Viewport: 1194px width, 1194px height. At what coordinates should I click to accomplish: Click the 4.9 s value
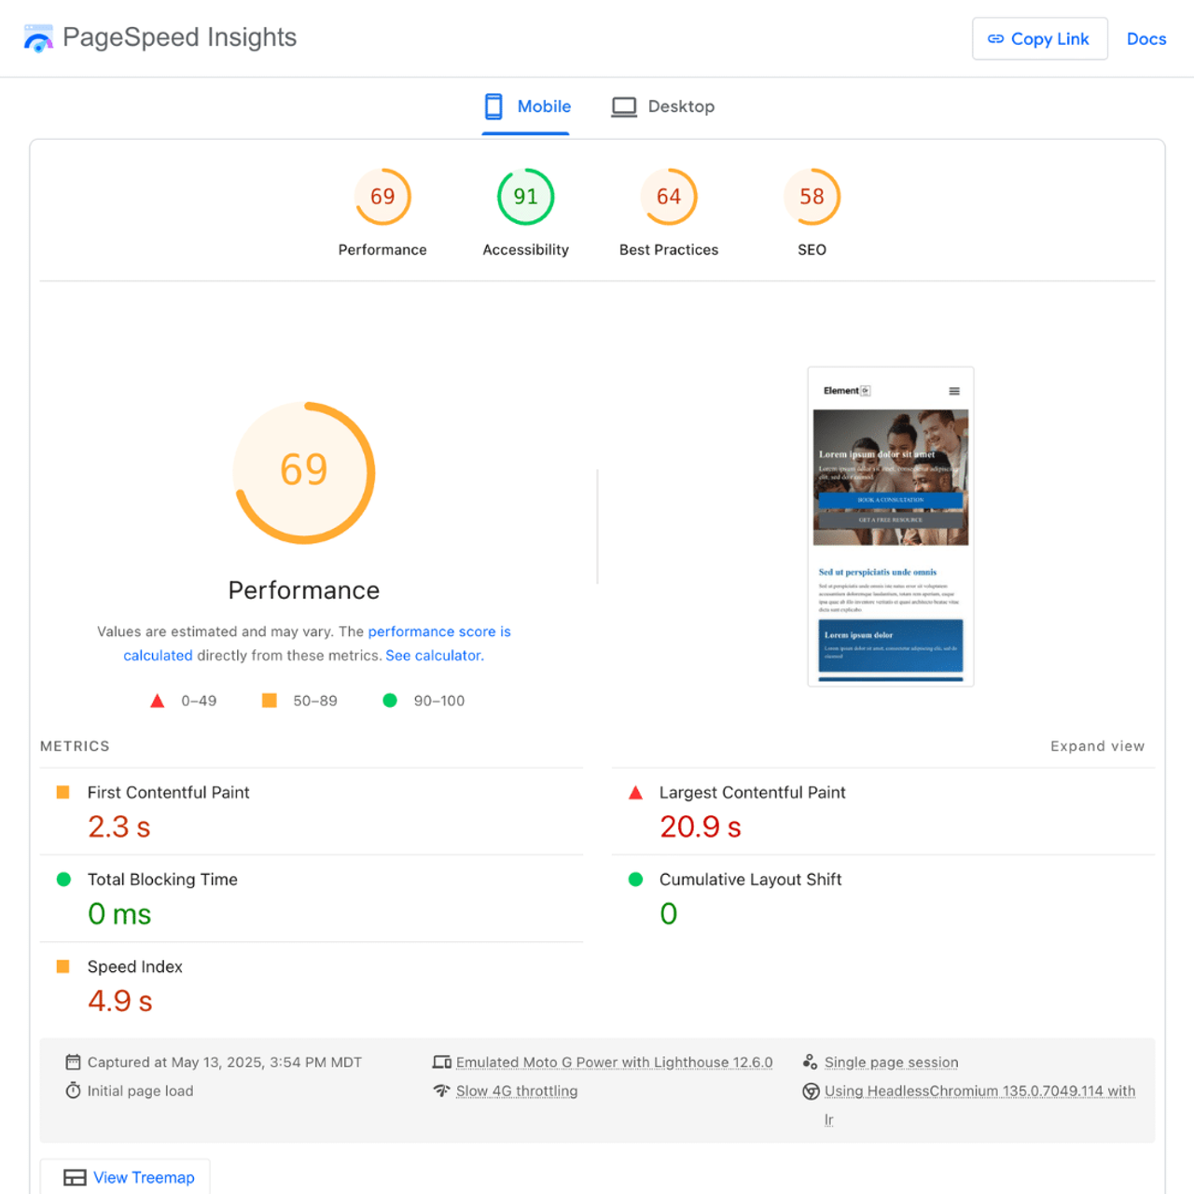tap(119, 1001)
